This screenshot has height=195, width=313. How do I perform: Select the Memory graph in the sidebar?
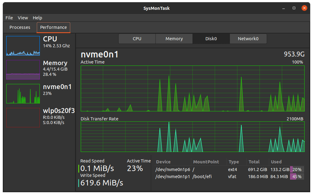click(23, 69)
